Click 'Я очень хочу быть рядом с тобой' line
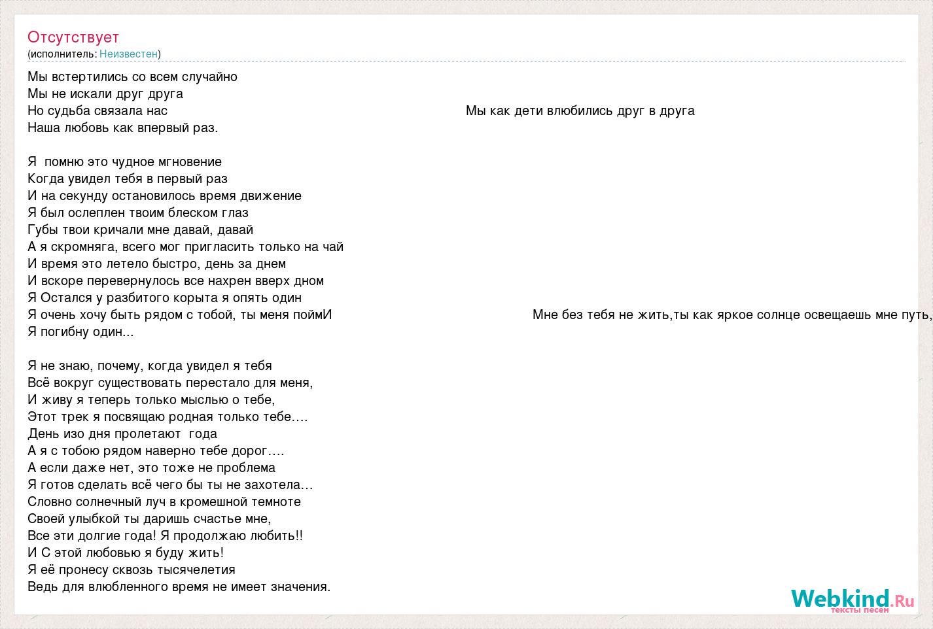Viewport: 933px width, 629px height. point(180,315)
